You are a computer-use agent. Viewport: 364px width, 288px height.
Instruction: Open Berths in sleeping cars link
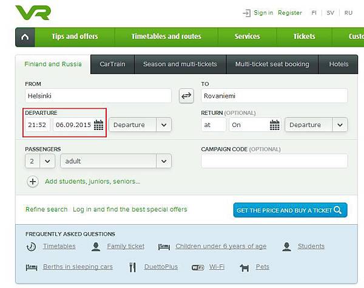coord(78,267)
